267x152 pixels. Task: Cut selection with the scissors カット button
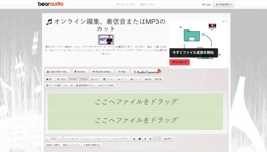[122, 79]
